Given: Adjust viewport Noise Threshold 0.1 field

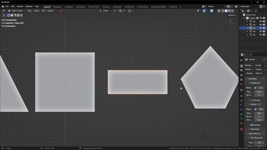Looking at the screenshot, I should pos(261,88).
